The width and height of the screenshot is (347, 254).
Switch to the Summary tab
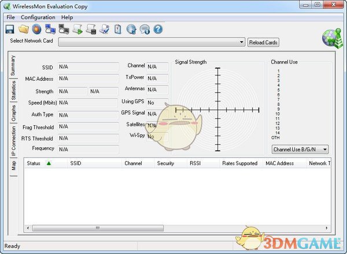13,65
